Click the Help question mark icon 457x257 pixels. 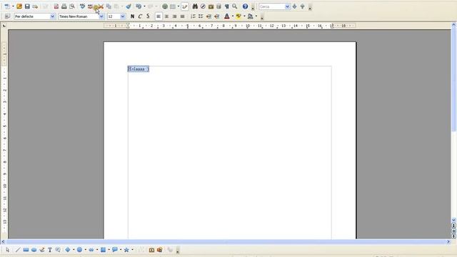[x=245, y=6]
